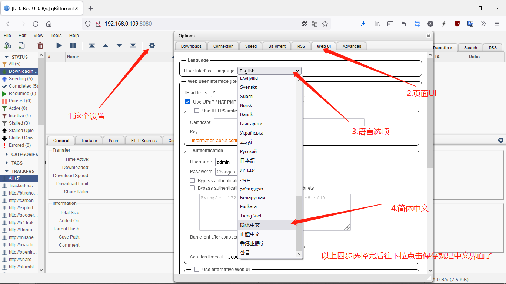
Task: Select Completed (5) status filter
Action: [x=20, y=86]
